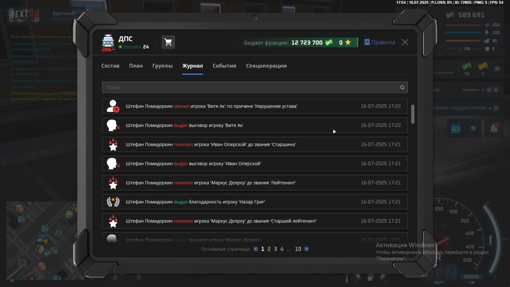This screenshot has height=287, width=510.
Task: Click demotion icon in the 'Лейтенант' rank row
Action: 113,183
